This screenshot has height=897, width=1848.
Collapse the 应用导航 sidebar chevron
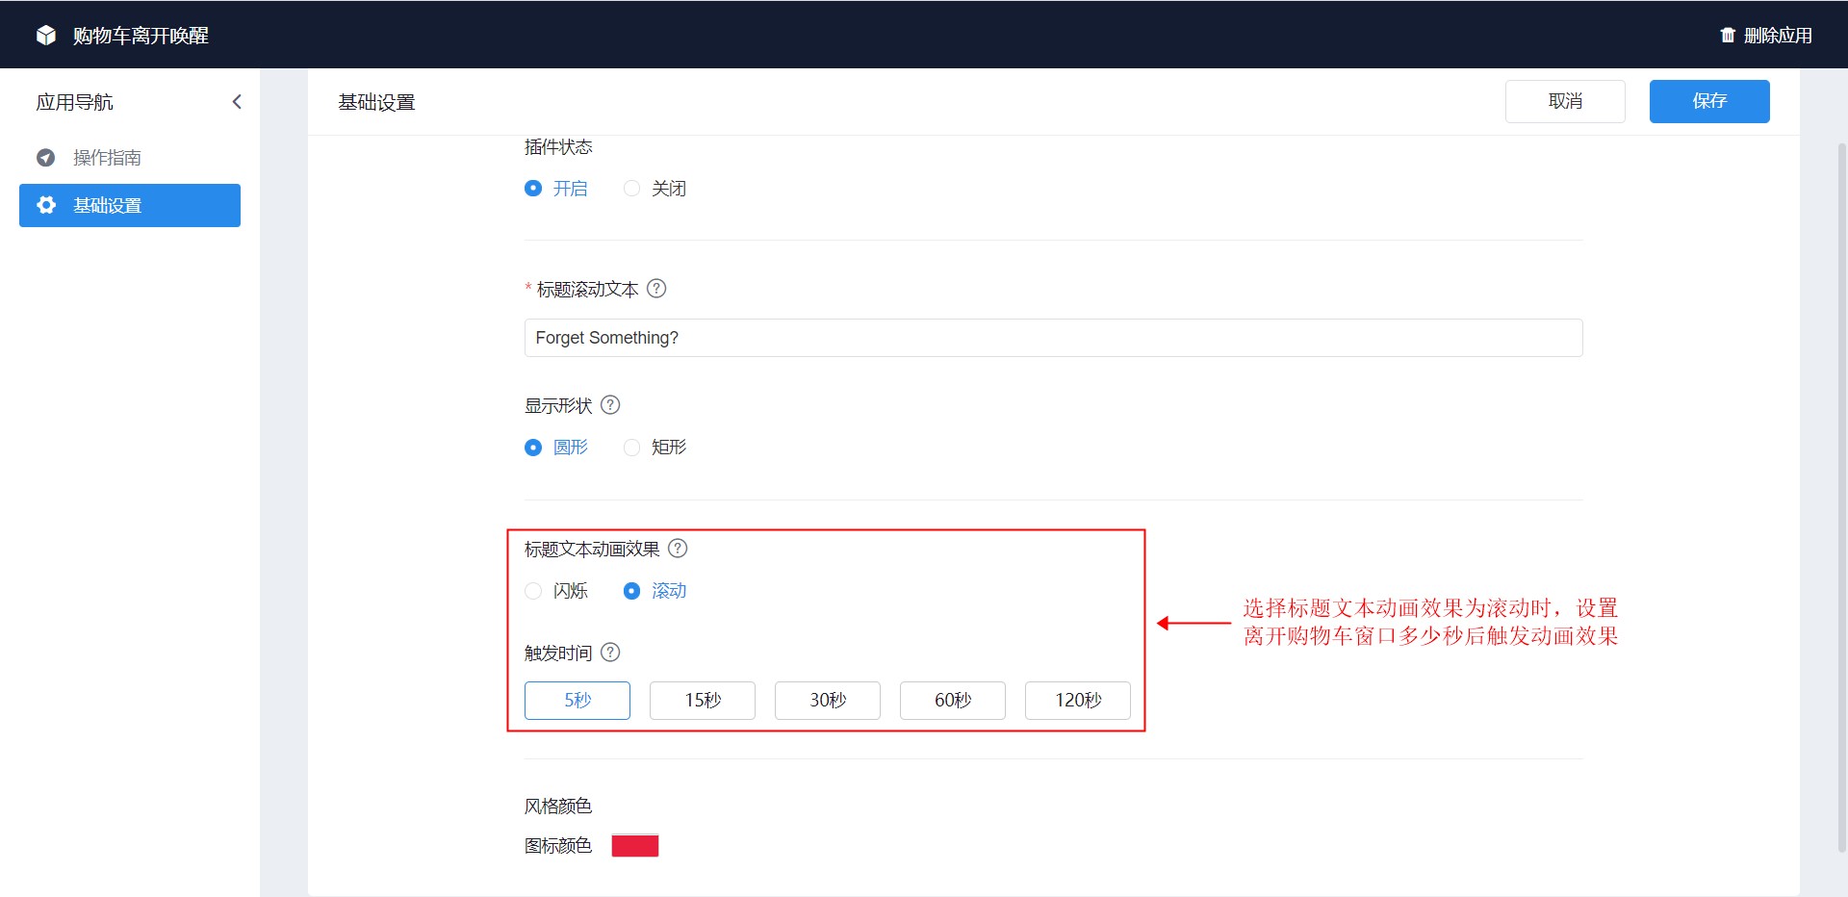pos(237,102)
